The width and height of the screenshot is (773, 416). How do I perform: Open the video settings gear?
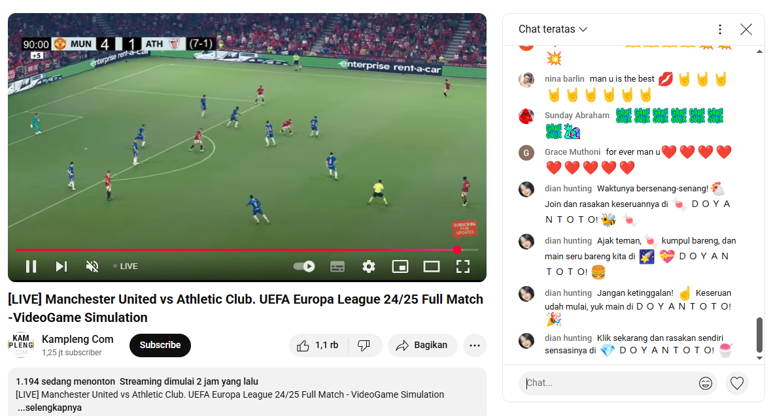[369, 266]
